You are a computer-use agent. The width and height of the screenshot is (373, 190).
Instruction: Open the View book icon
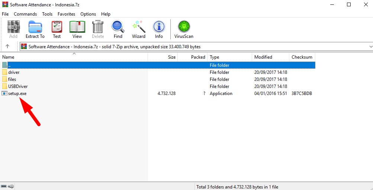click(77, 27)
